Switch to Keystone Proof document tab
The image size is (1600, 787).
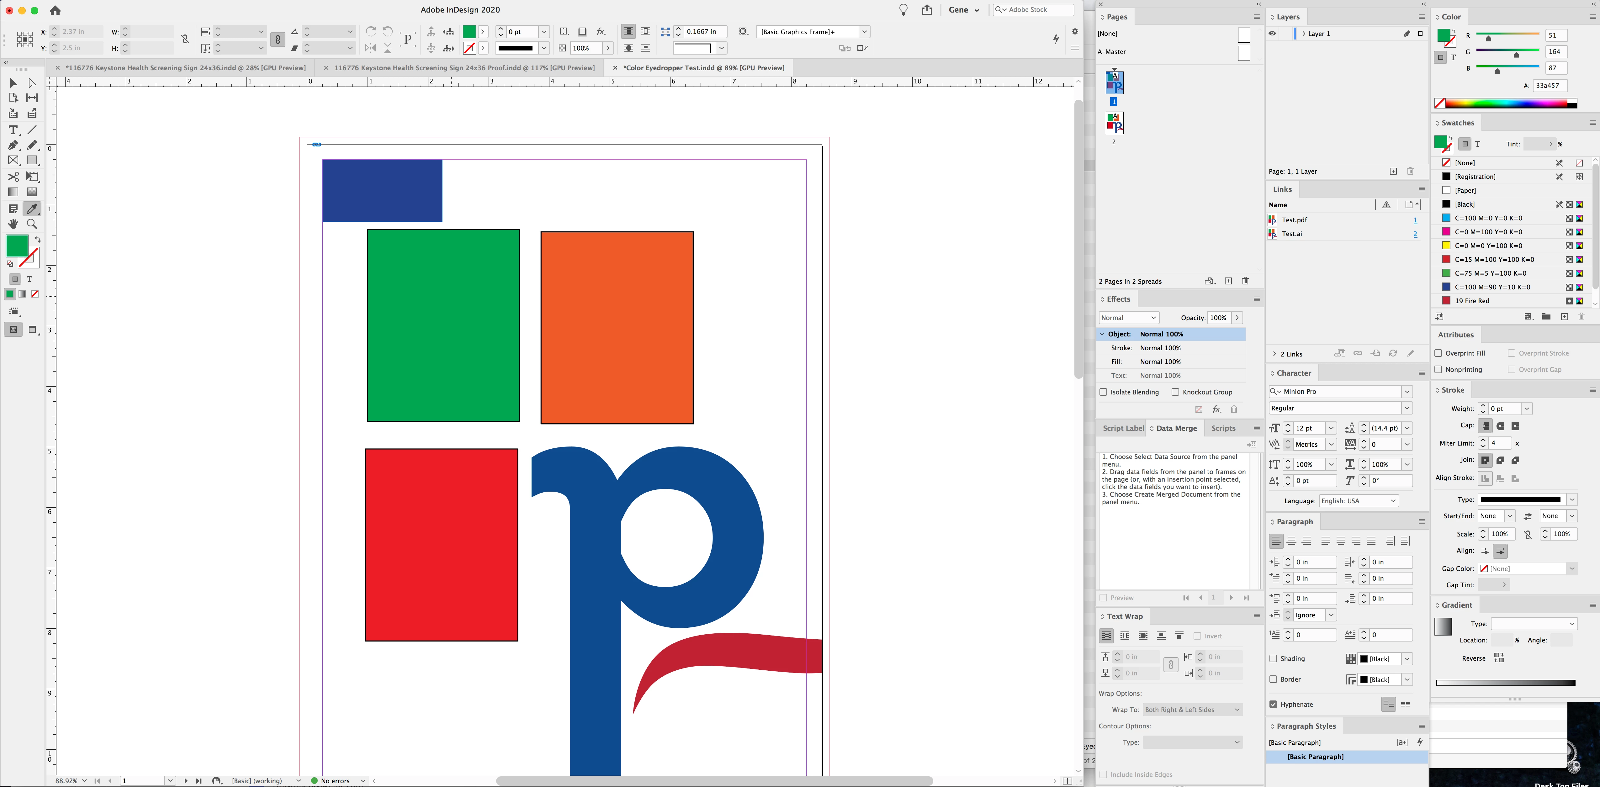coord(464,68)
